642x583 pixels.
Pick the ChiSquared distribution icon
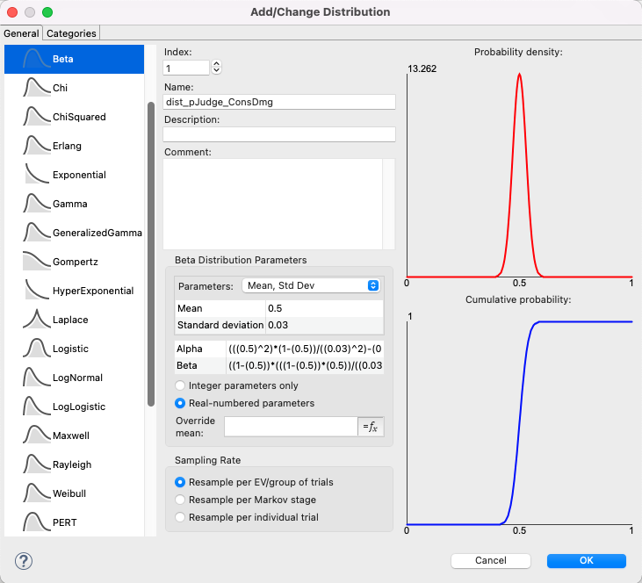[x=36, y=117]
